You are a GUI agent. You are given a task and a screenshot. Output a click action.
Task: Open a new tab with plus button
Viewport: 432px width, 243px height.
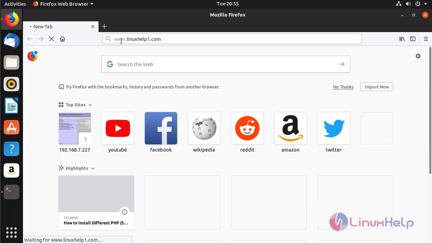104,26
